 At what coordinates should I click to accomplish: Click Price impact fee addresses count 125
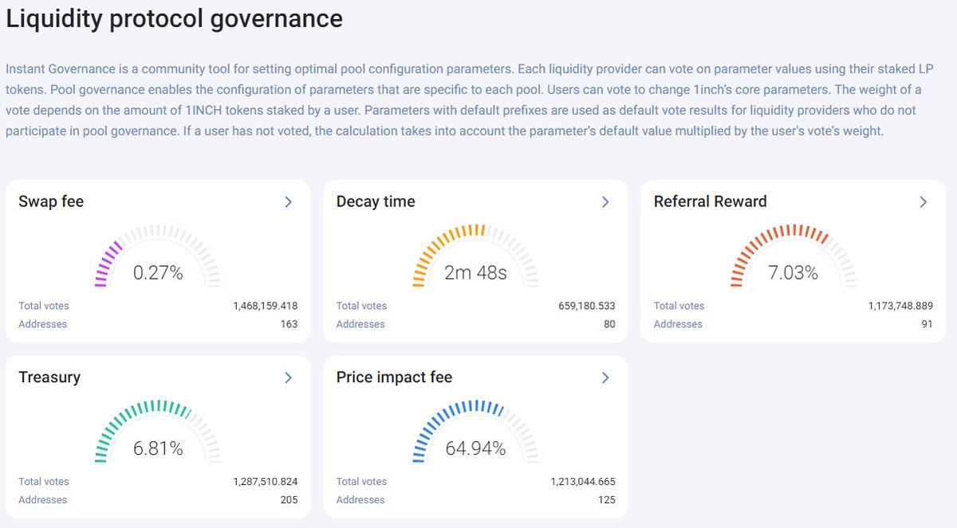click(606, 499)
